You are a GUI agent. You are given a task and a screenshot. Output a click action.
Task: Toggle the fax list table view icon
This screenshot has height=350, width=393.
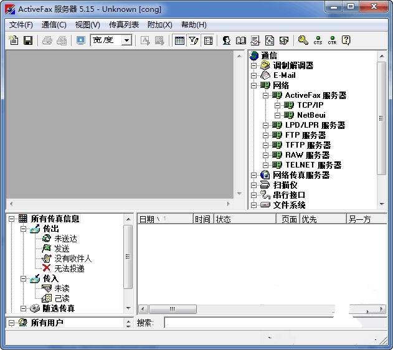click(179, 40)
